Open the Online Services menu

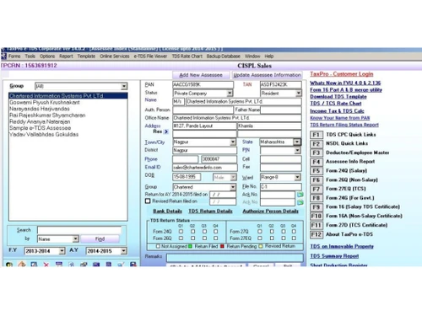click(x=115, y=56)
